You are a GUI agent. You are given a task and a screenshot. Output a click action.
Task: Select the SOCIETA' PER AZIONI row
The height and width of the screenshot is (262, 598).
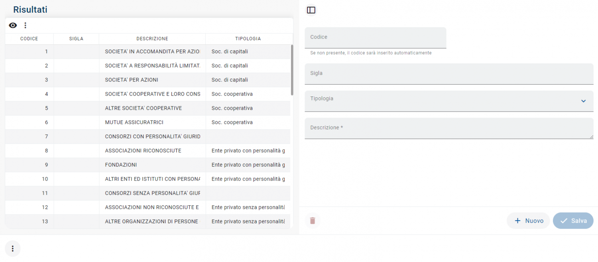coord(132,80)
